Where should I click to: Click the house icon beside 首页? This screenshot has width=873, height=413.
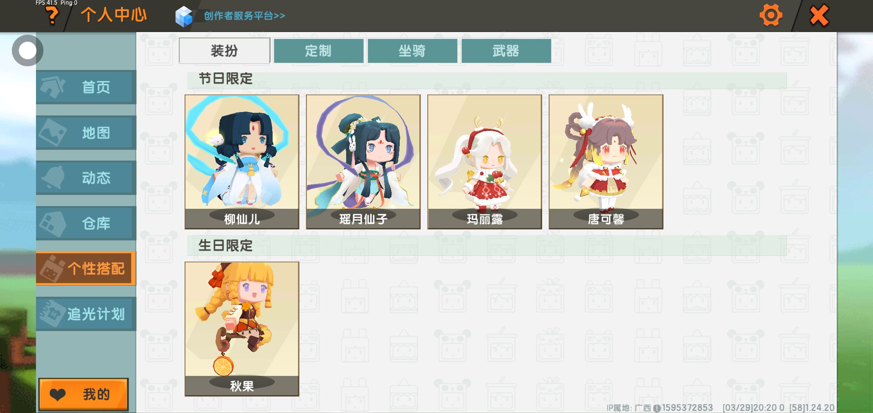click(x=53, y=86)
